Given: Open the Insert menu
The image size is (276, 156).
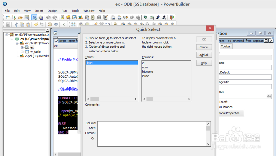Looking at the screenshot, I should pos(39,11).
